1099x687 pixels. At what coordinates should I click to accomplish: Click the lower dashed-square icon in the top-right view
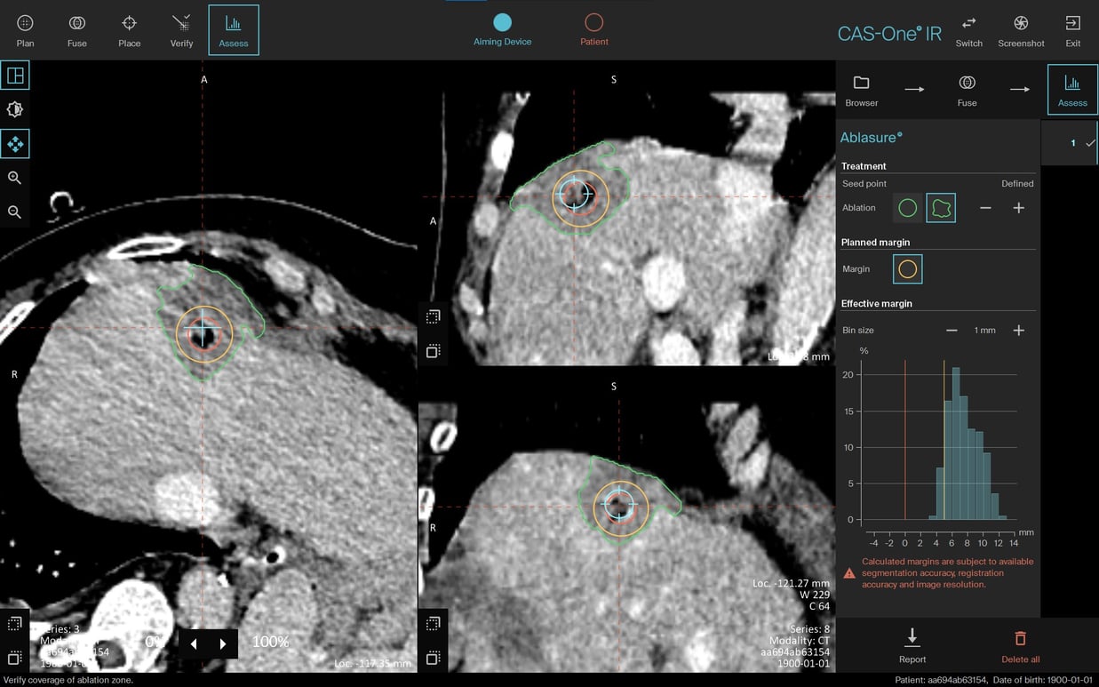(x=433, y=351)
